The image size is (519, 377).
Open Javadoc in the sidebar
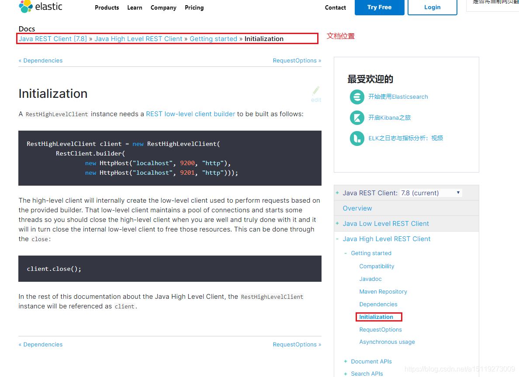coord(370,279)
